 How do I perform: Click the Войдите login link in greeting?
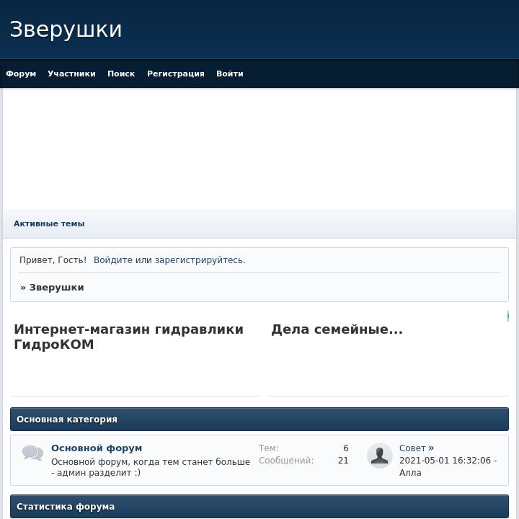coord(113,260)
